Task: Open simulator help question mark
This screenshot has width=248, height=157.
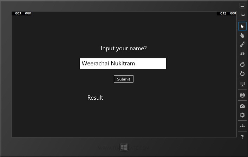Action: [242, 137]
